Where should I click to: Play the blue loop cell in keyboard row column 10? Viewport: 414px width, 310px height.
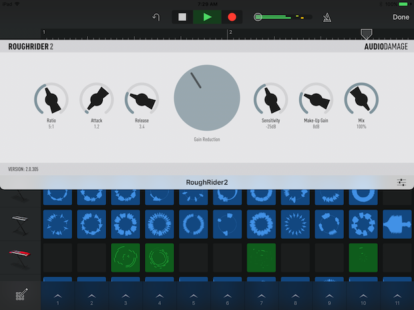coord(363,224)
